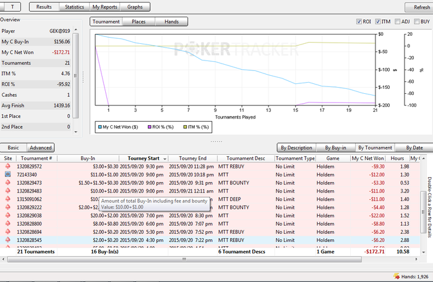Click the site icon for tournament 72143340
Image resolution: width=433 pixels, height=282 pixels.
coord(7,175)
